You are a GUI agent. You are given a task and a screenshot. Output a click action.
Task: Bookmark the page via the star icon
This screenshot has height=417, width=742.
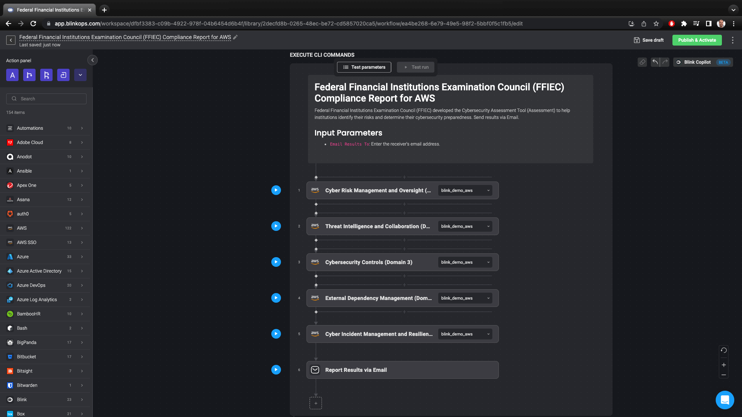656,24
